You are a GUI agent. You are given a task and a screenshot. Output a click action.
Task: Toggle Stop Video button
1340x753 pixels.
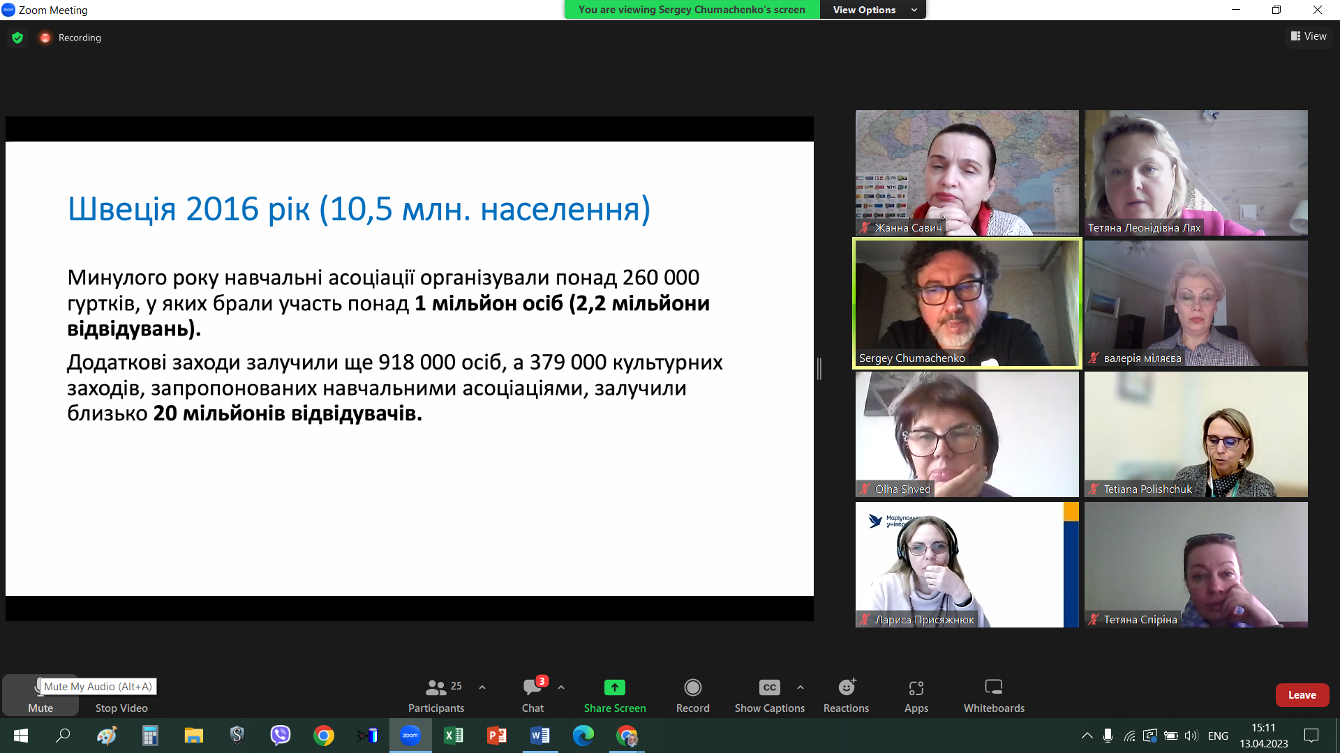pos(121,695)
